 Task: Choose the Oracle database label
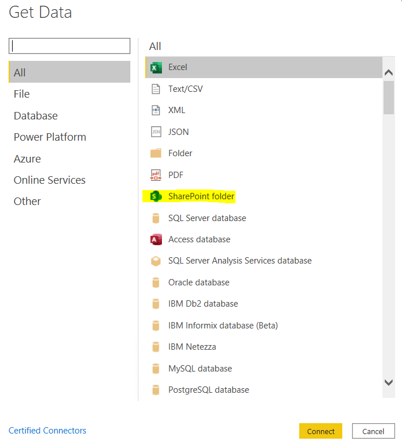click(199, 283)
